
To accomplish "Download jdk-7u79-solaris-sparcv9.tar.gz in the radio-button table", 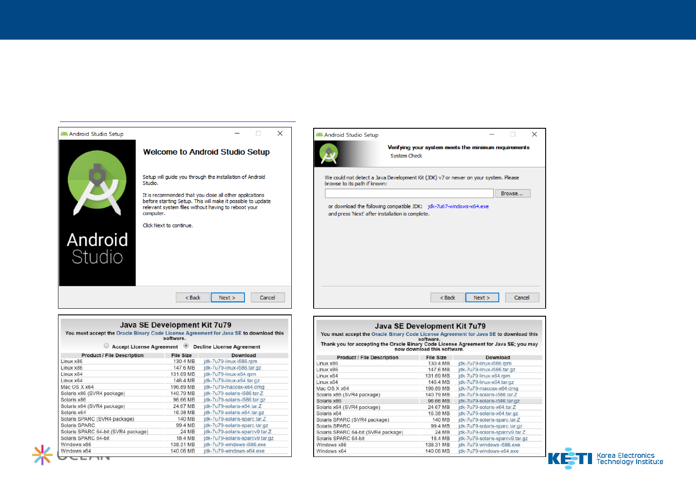I will point(239,438).
